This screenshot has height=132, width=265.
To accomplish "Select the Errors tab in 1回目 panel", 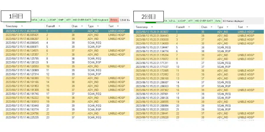I will tap(114, 20).
